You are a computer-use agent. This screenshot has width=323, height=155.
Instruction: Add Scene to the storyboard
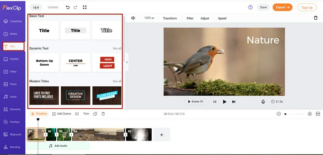click(x=62, y=114)
